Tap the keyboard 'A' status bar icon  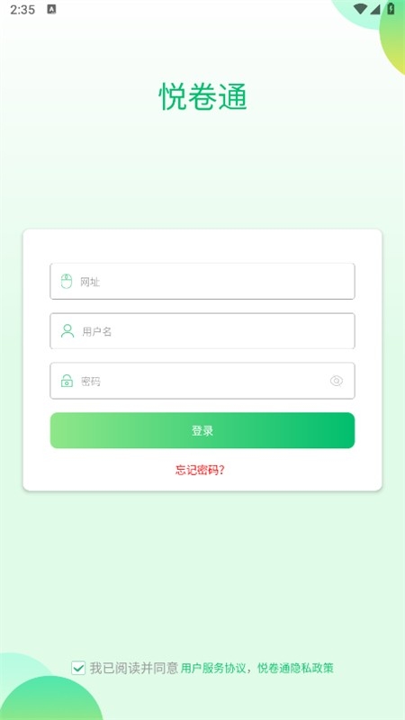coord(51,9)
